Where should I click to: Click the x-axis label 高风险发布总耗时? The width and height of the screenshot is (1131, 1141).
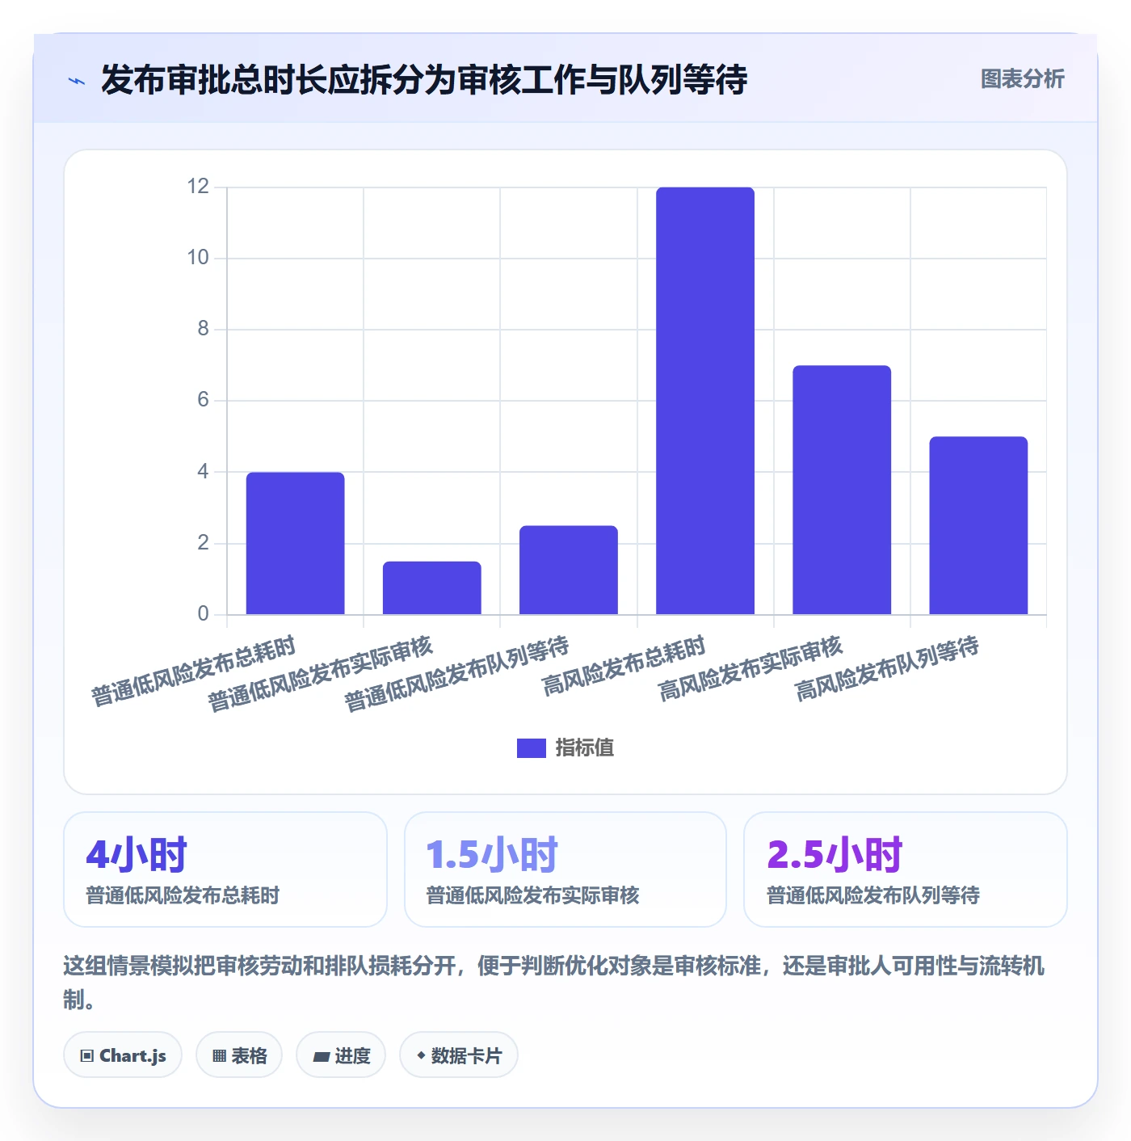pyautogui.click(x=624, y=667)
